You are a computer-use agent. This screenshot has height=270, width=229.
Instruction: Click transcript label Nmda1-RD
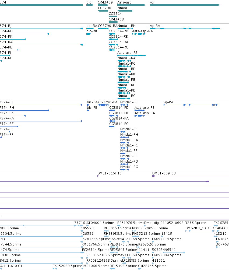pos(126,90)
